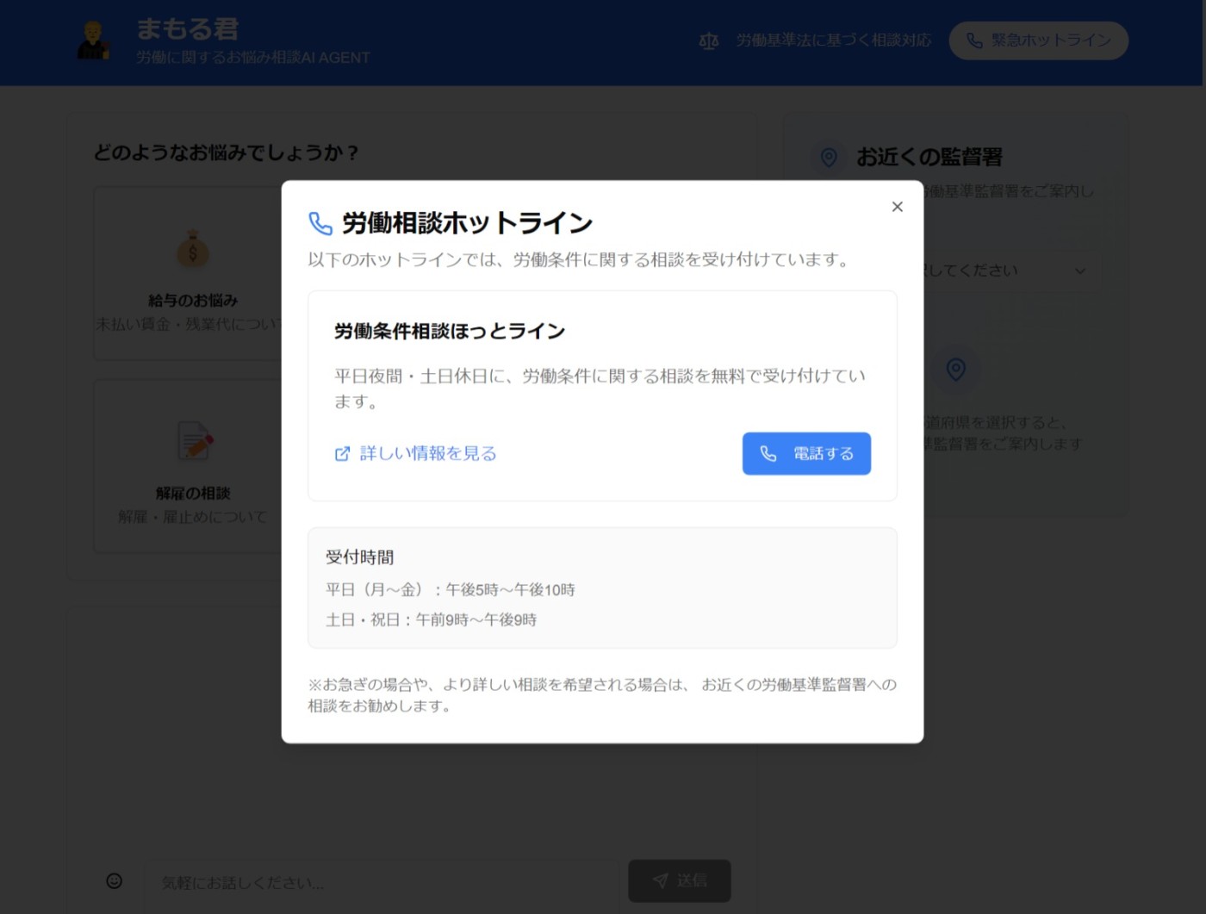Click the large map pin placeholder icon
The width and height of the screenshot is (1206, 914).
click(956, 370)
